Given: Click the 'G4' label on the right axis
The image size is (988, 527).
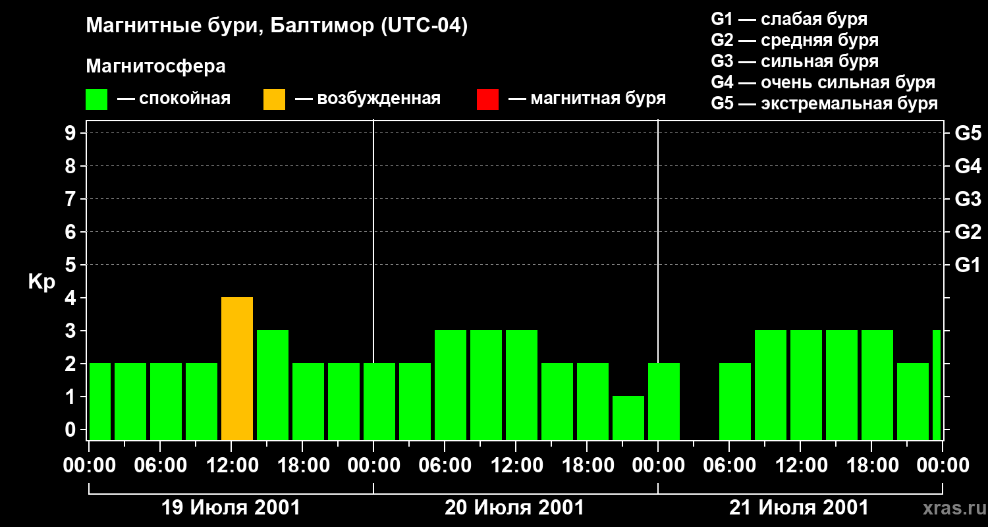Looking at the screenshot, I should point(968,167).
